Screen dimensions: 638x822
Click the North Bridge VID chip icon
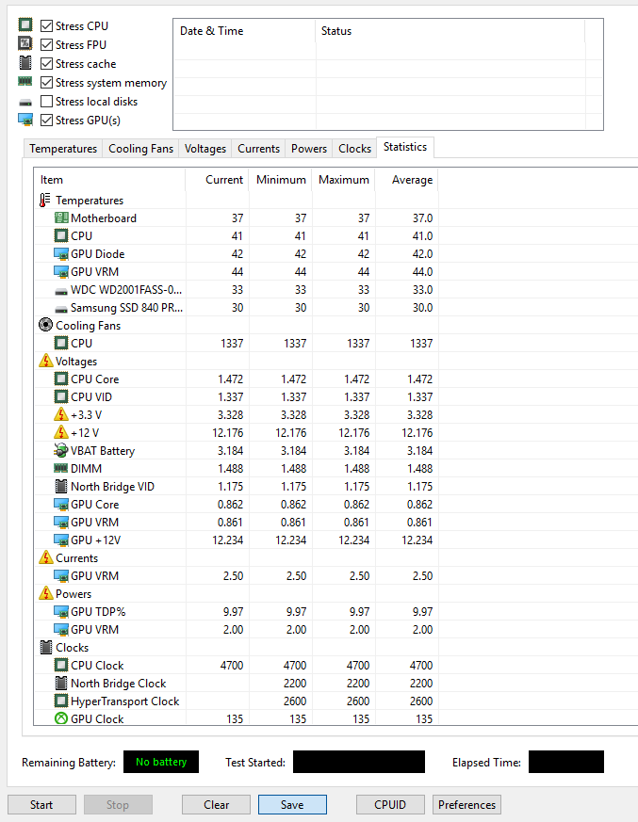point(61,486)
